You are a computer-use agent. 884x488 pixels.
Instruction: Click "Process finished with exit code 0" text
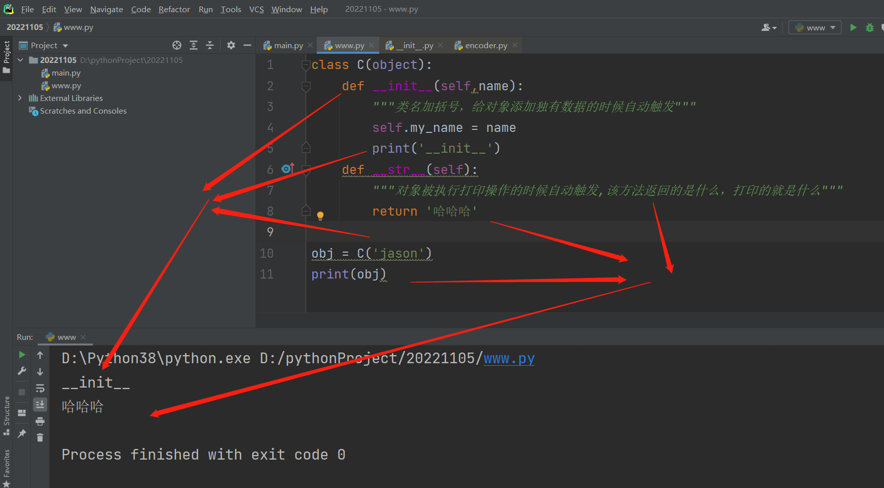(203, 455)
